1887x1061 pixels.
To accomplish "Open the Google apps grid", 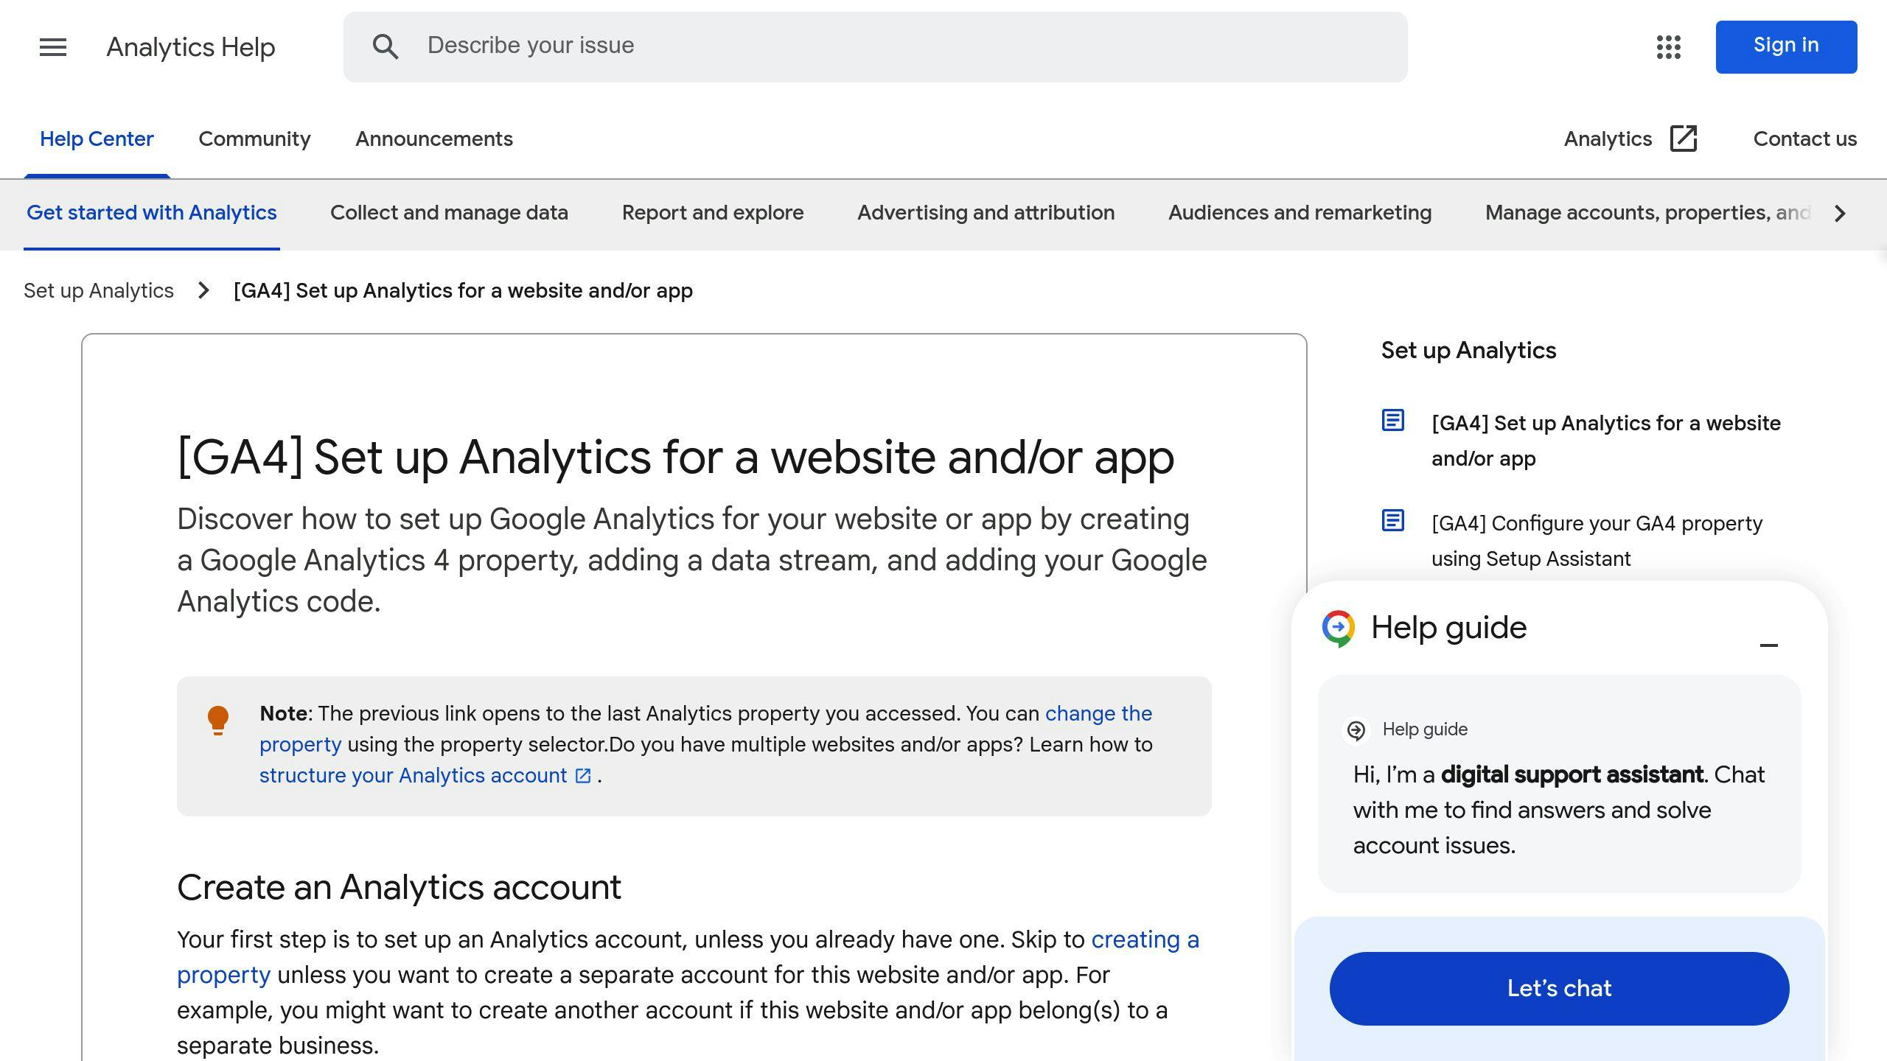I will click(x=1668, y=47).
